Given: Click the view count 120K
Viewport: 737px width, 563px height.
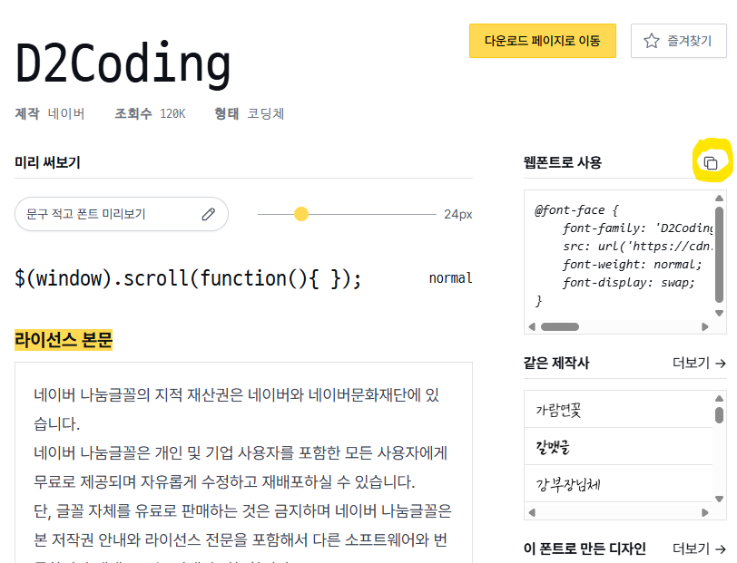Looking at the screenshot, I should [173, 113].
